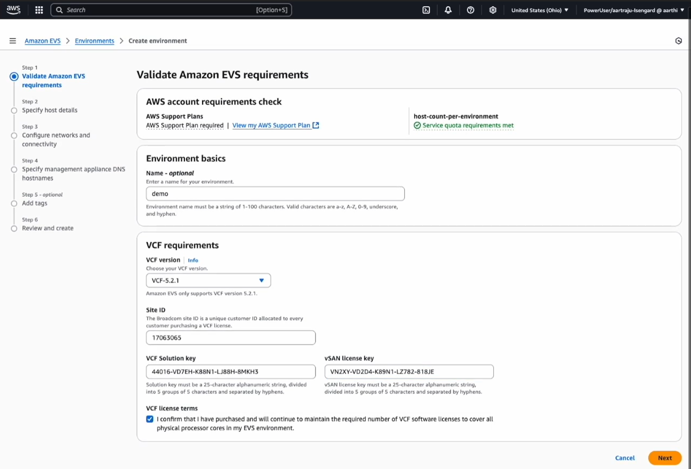Toggle the VCF license terms checkbox
This screenshot has width=691, height=469.
pyautogui.click(x=150, y=419)
